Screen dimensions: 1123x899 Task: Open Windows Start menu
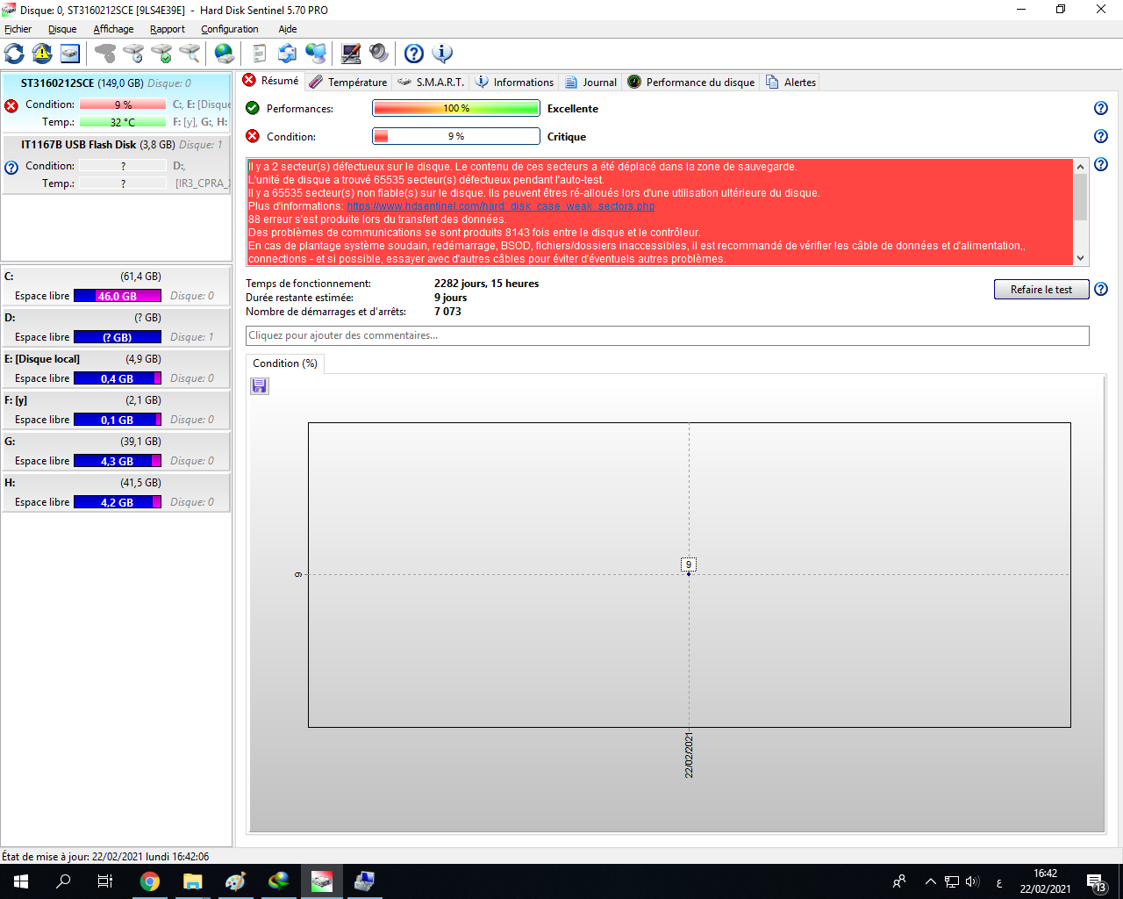click(x=21, y=881)
